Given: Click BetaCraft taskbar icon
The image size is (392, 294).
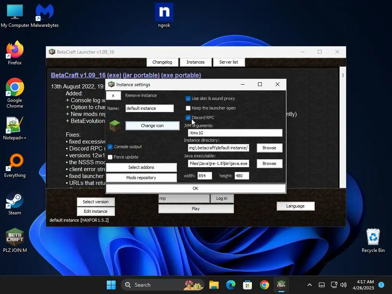Looking at the screenshot, I should coord(281,285).
